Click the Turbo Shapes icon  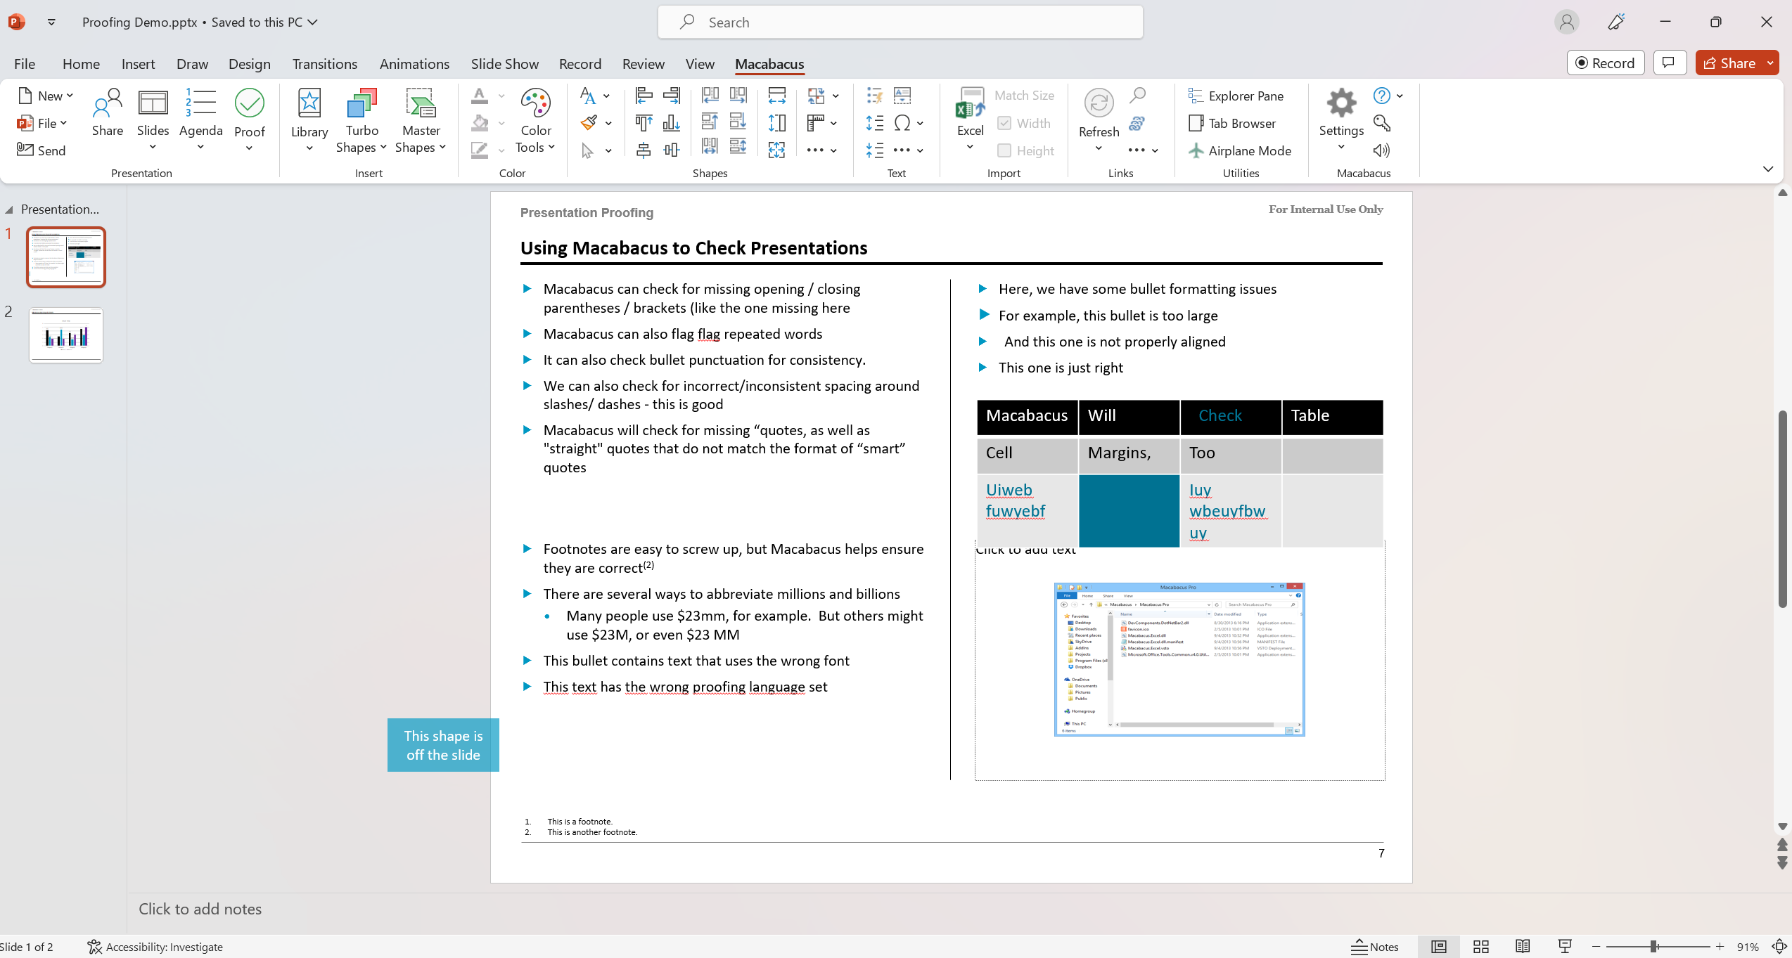tap(361, 103)
